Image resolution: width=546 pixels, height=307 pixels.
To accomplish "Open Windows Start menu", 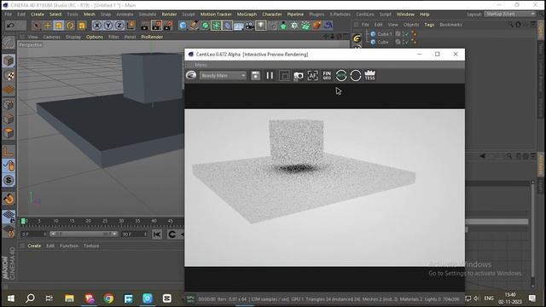I will point(11,298).
